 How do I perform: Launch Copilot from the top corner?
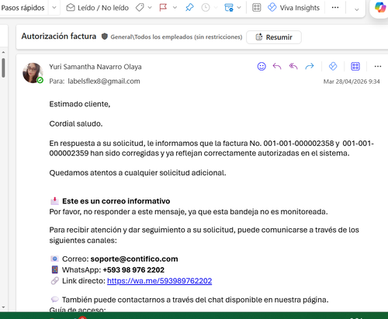click(380, 7)
